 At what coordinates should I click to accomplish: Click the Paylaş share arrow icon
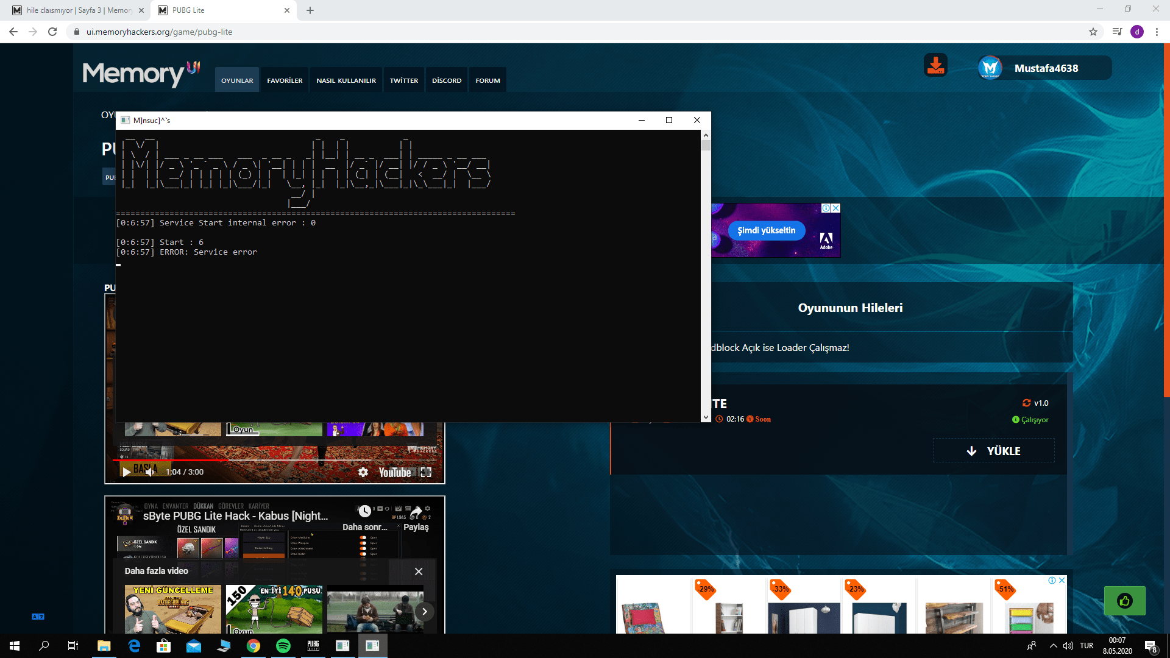pos(416,512)
